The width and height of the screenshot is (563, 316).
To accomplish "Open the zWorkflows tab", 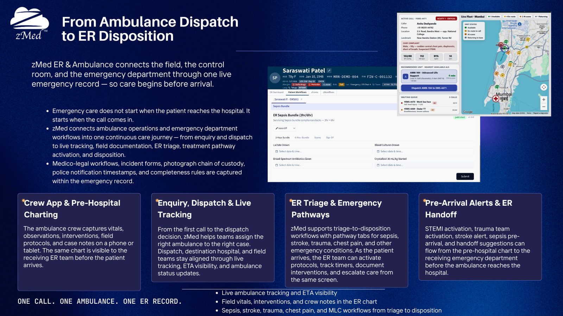I will (329, 92).
